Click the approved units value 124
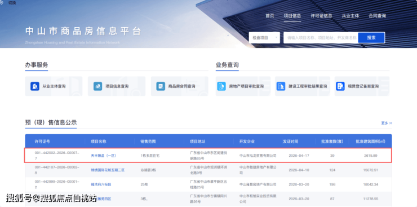This screenshot has height=207, width=417. (x=332, y=170)
